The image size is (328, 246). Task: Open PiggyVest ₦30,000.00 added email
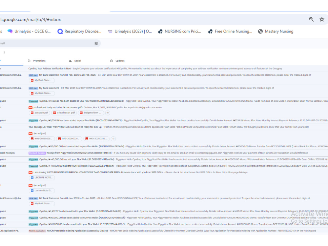point(164,218)
